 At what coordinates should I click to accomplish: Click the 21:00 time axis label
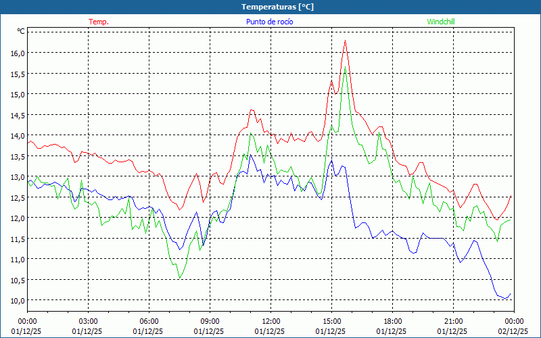point(453,321)
